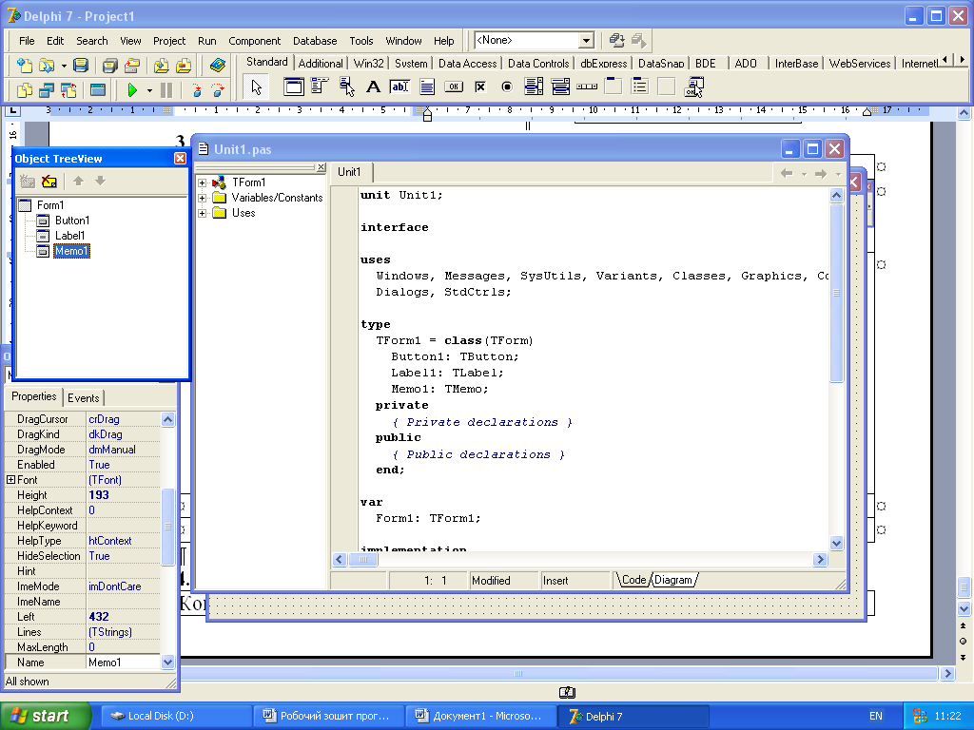
Task: Select the arrow pointer palette tool
Action: [x=257, y=86]
